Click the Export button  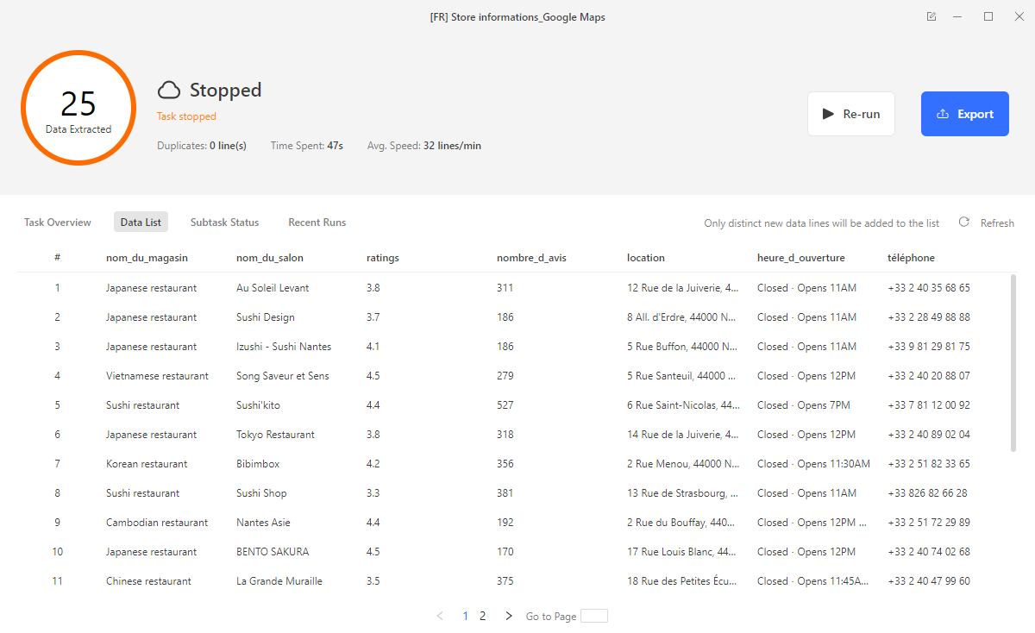click(x=965, y=114)
